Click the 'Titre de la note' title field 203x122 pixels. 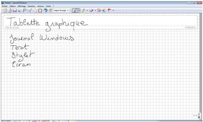click(12, 28)
